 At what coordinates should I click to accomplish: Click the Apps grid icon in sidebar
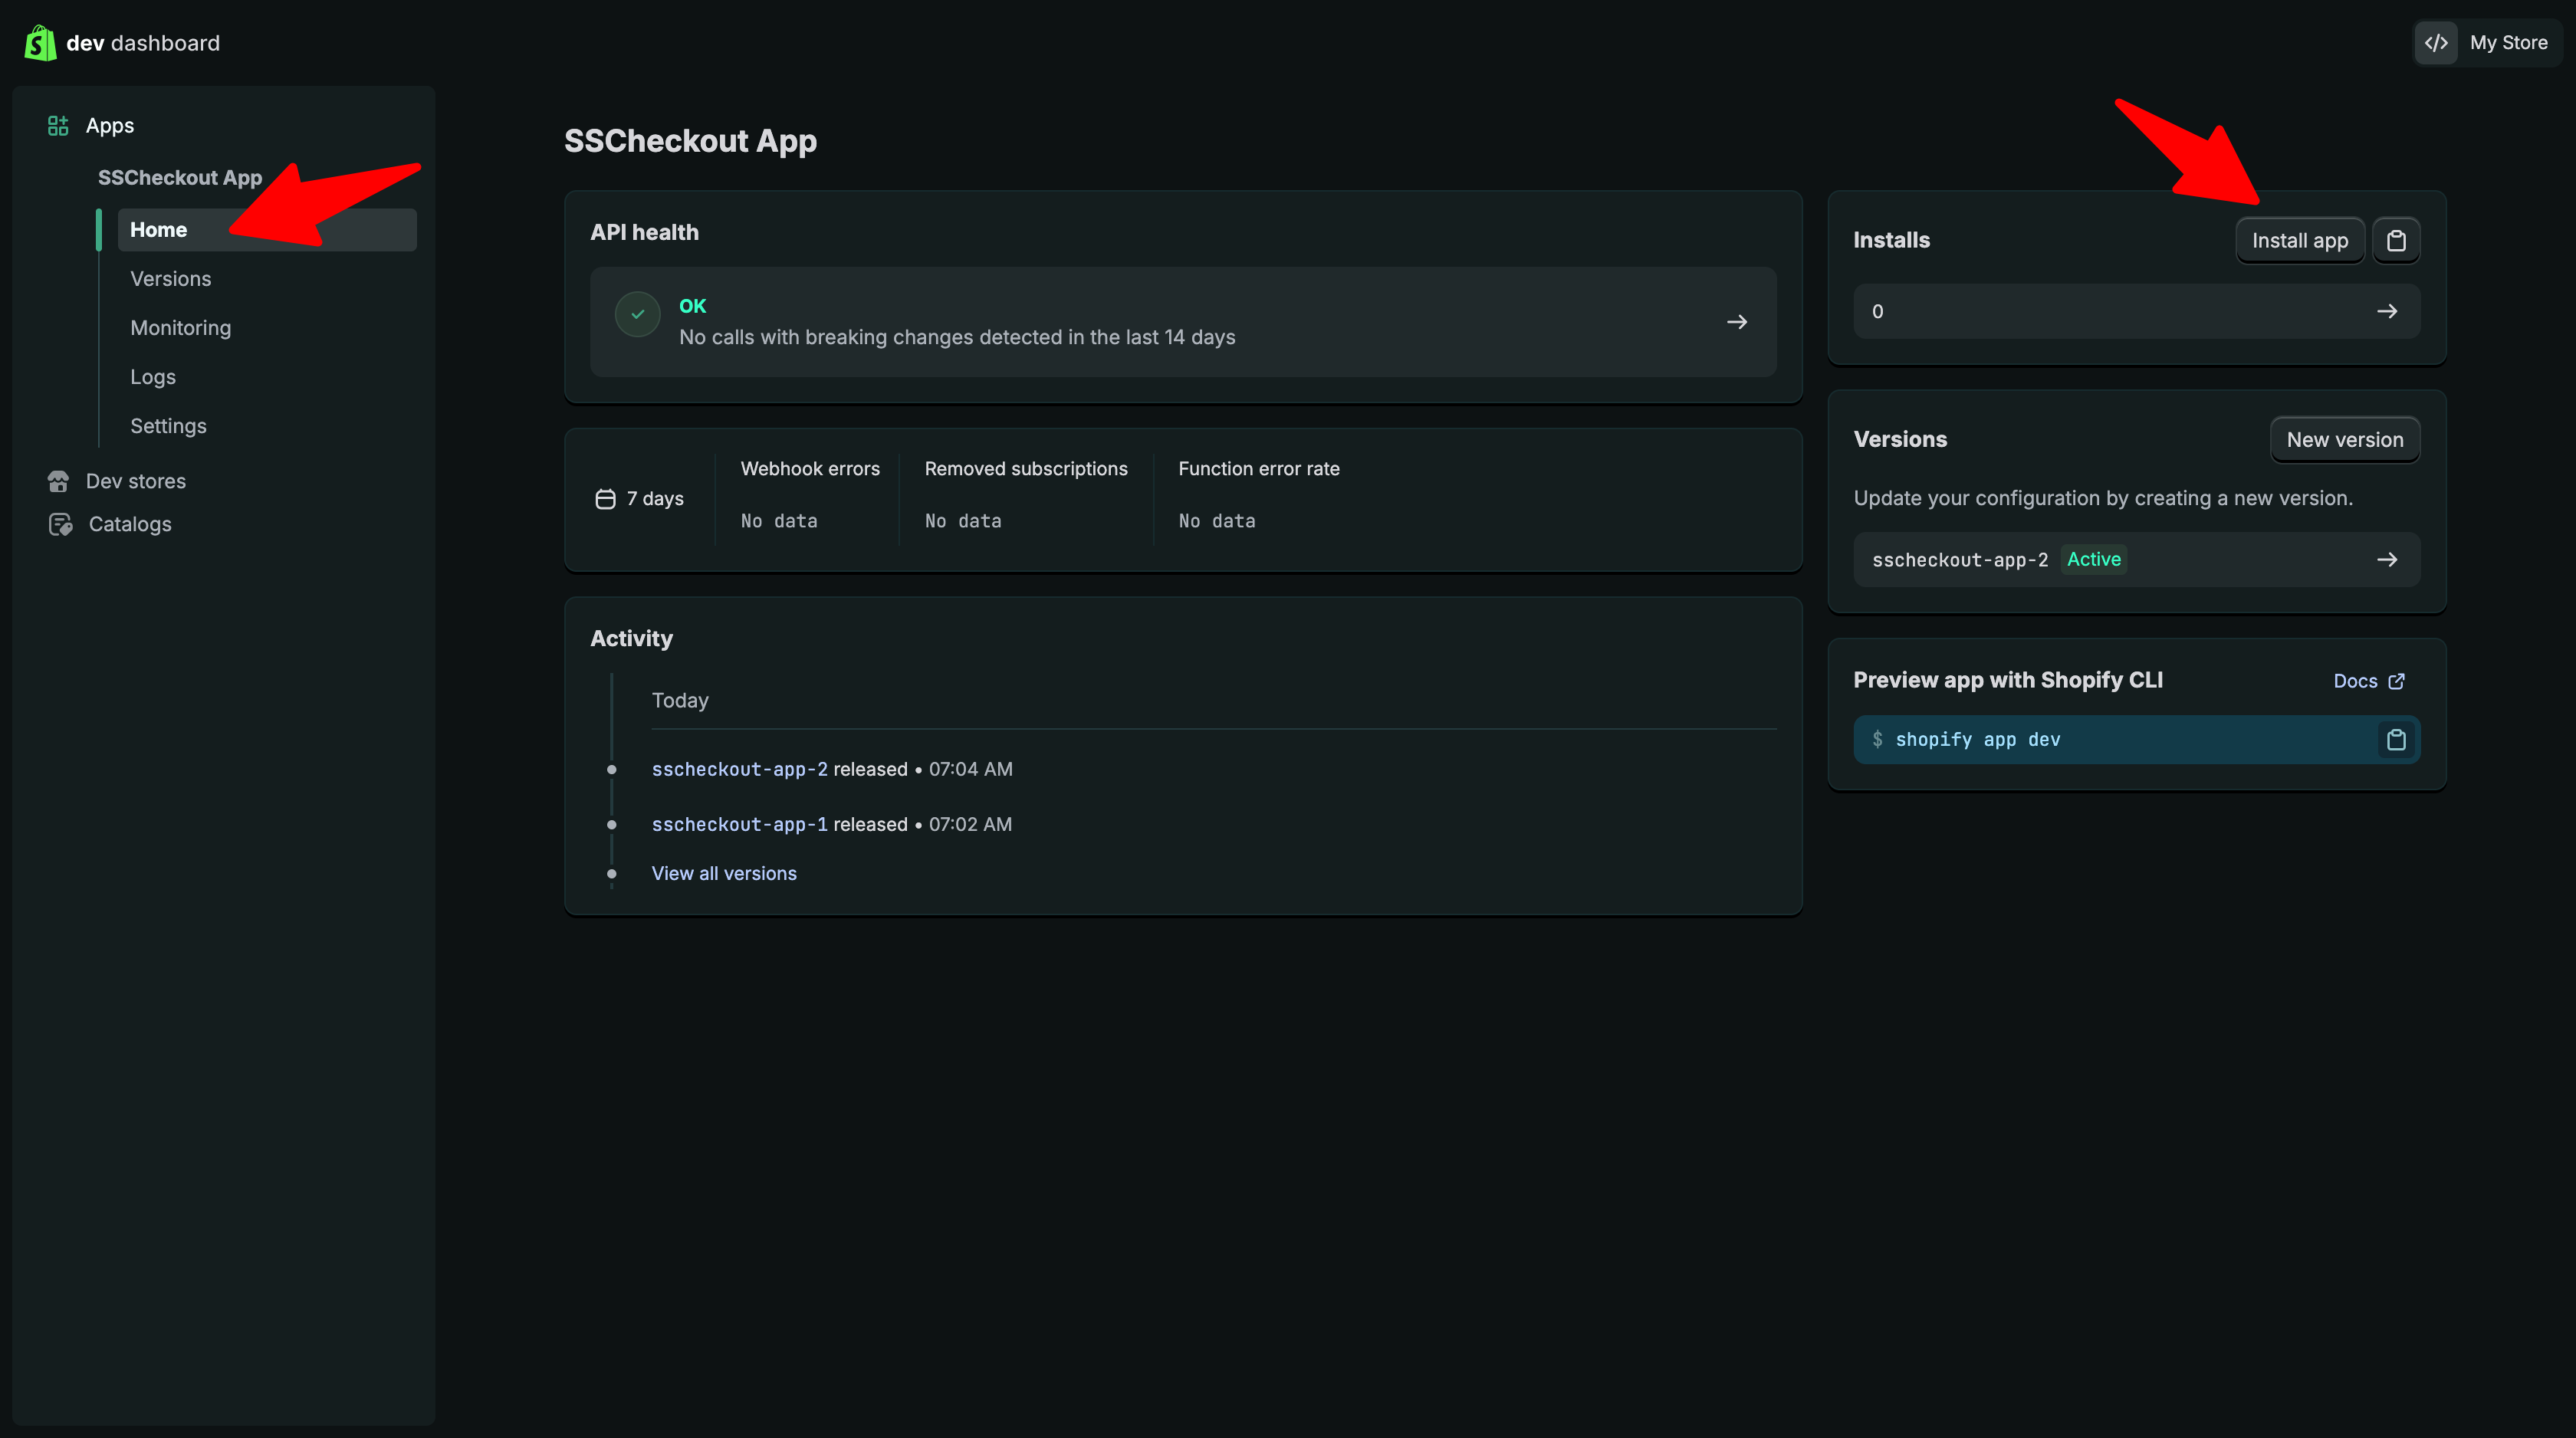click(x=58, y=126)
